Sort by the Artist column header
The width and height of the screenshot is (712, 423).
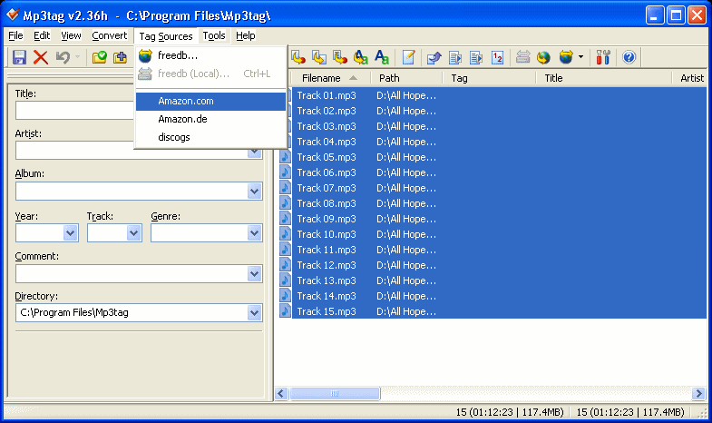pos(689,78)
